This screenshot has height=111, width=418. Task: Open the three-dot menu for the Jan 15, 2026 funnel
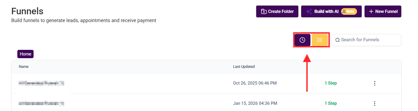pyautogui.click(x=375, y=103)
